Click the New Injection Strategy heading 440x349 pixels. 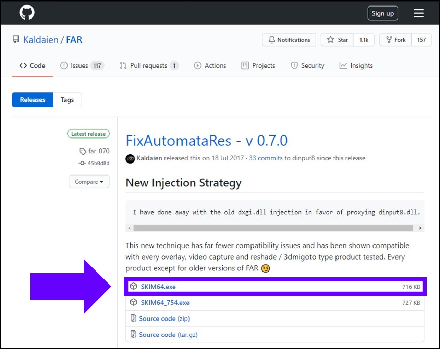184,183
